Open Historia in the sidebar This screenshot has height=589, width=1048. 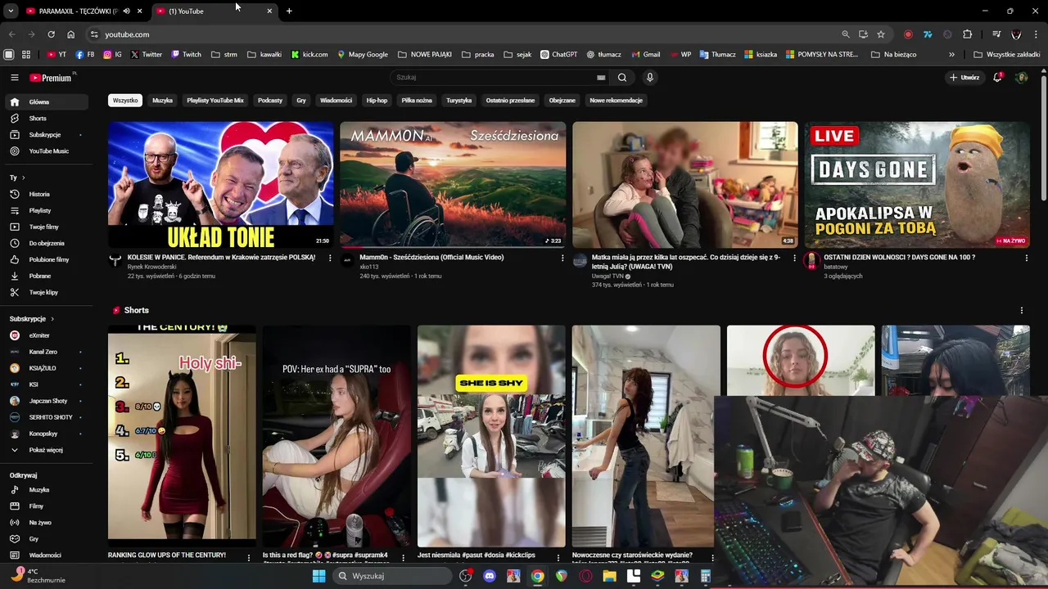[x=45, y=194]
